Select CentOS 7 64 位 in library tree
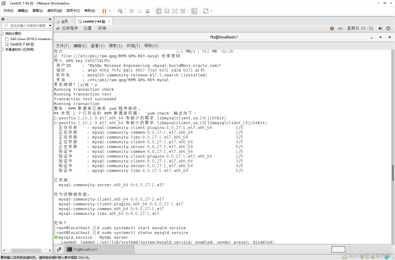395x260 pixels. tap(22, 44)
